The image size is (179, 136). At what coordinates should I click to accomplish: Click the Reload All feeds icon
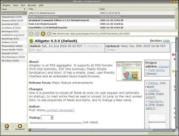[x=20, y=126]
